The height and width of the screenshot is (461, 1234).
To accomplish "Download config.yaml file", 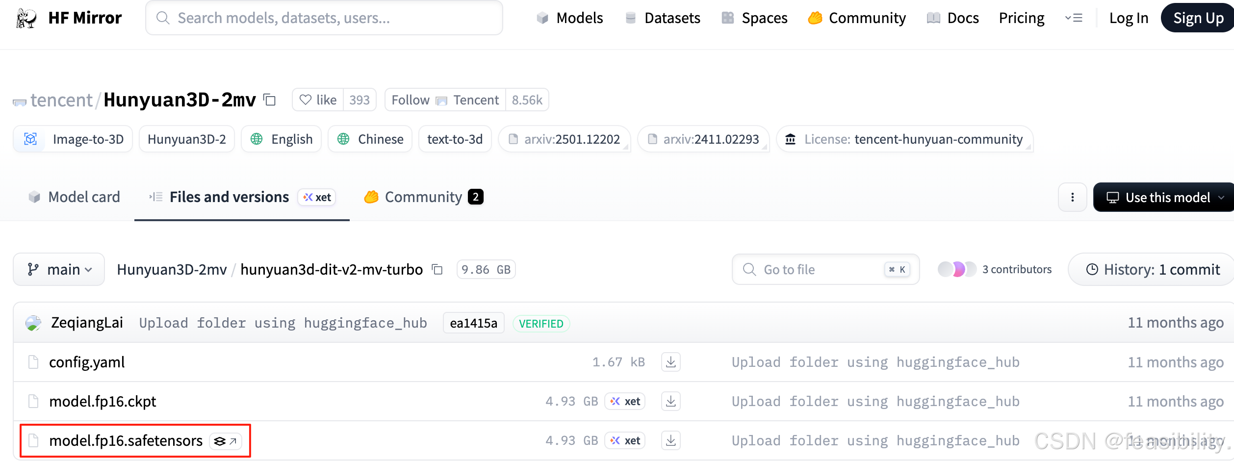I will click(x=671, y=362).
